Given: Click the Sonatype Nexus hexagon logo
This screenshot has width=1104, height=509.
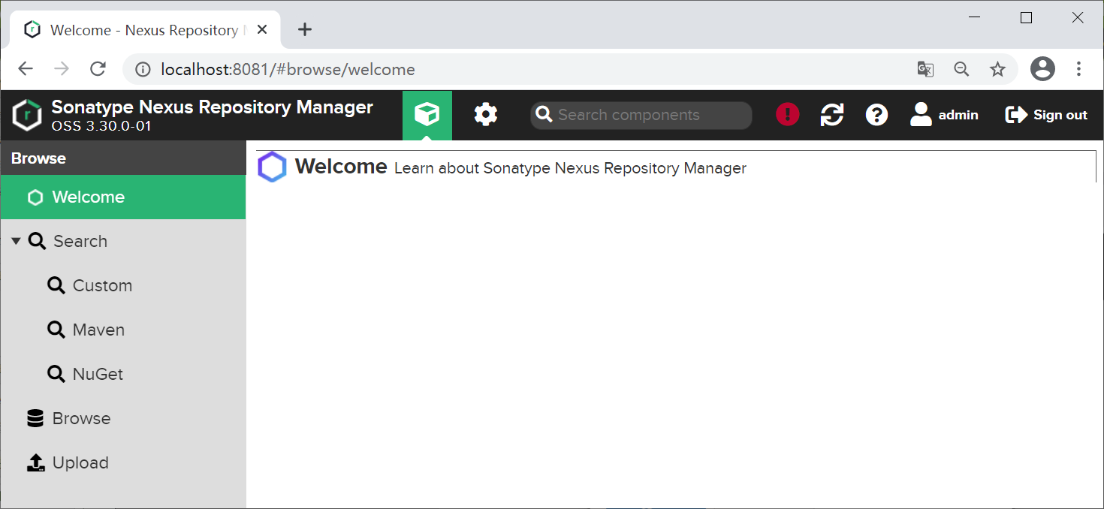Looking at the screenshot, I should click(27, 115).
